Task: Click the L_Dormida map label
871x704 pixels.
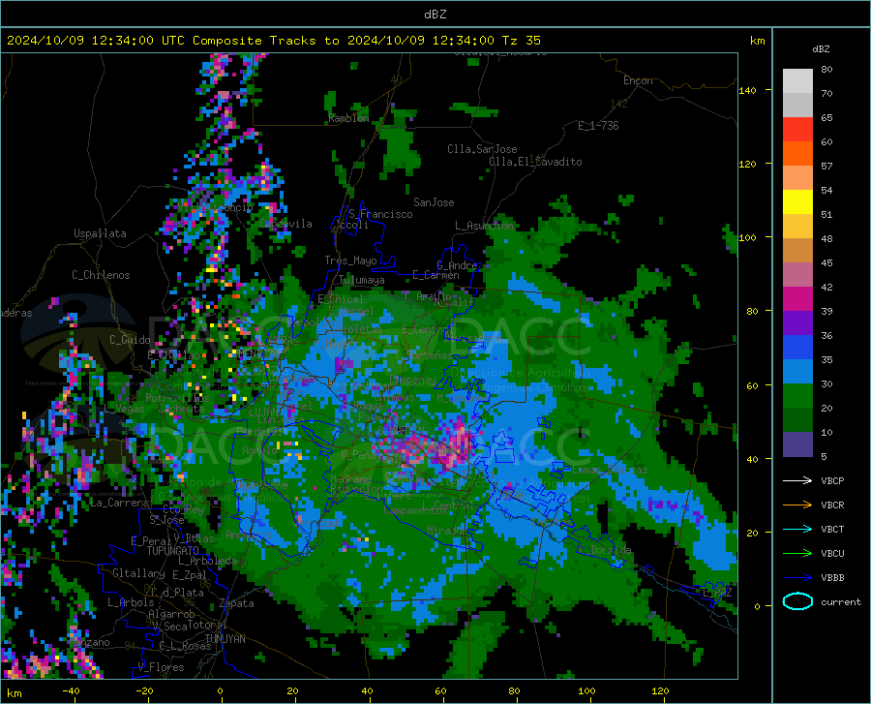Action: 605,550
